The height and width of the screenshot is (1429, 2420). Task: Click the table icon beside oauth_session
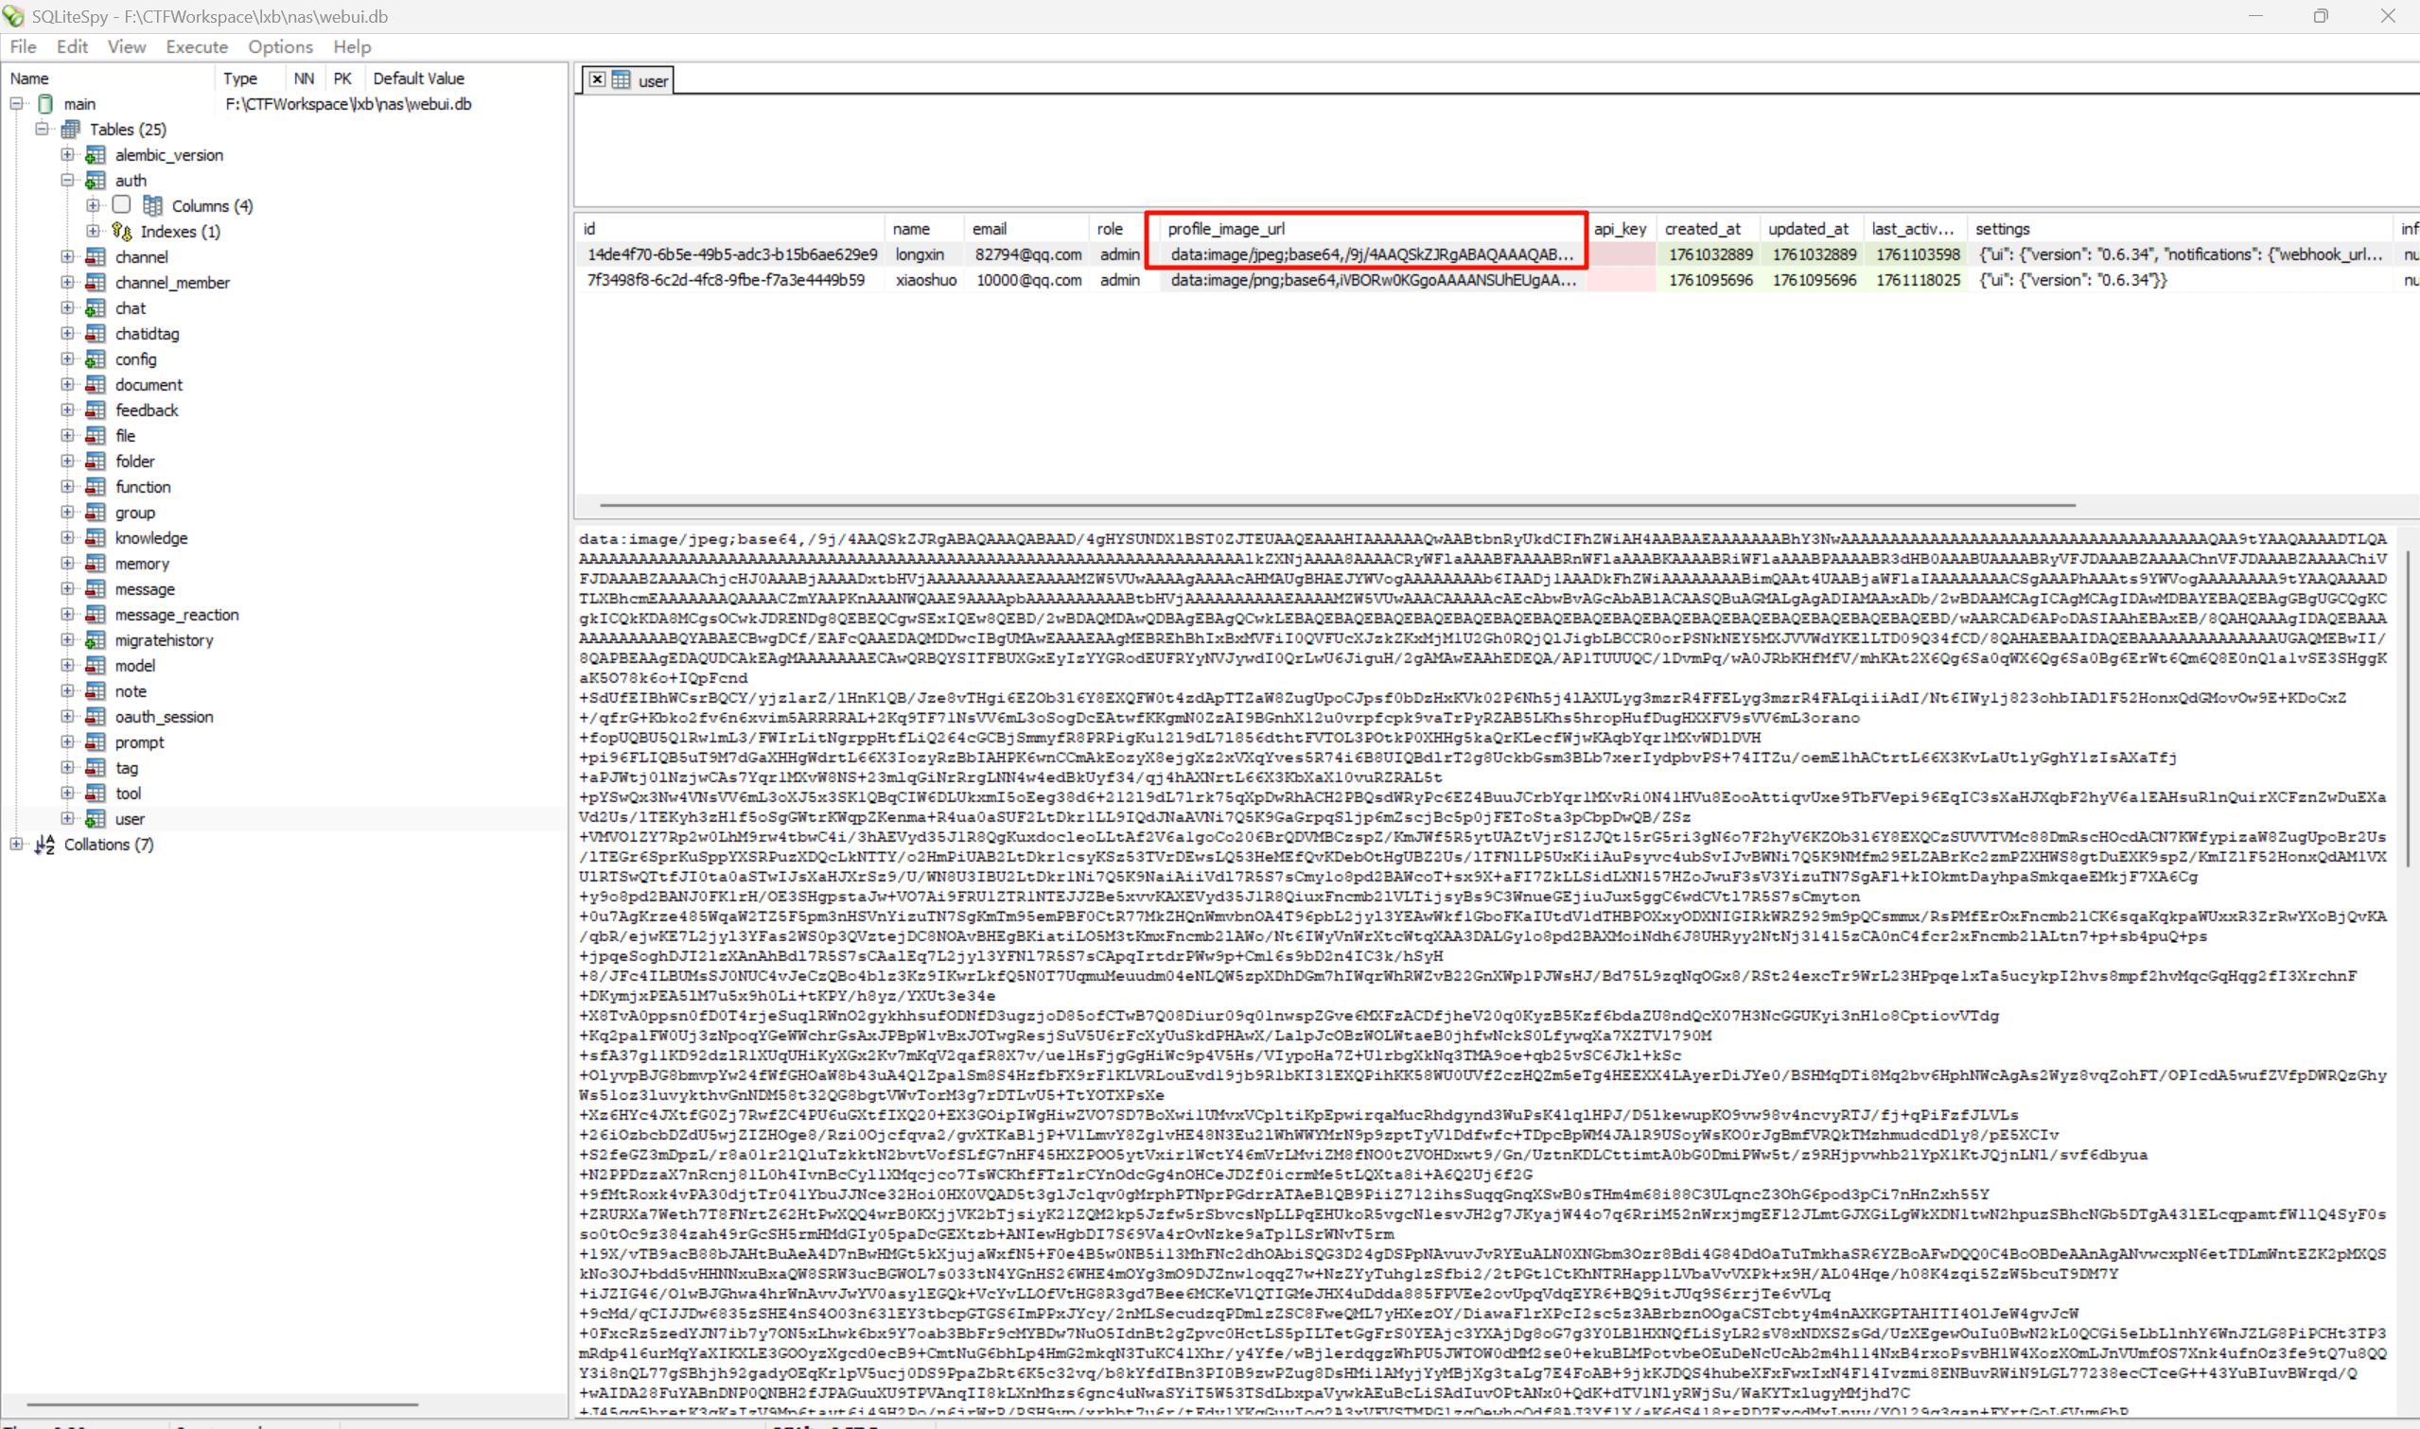96,717
